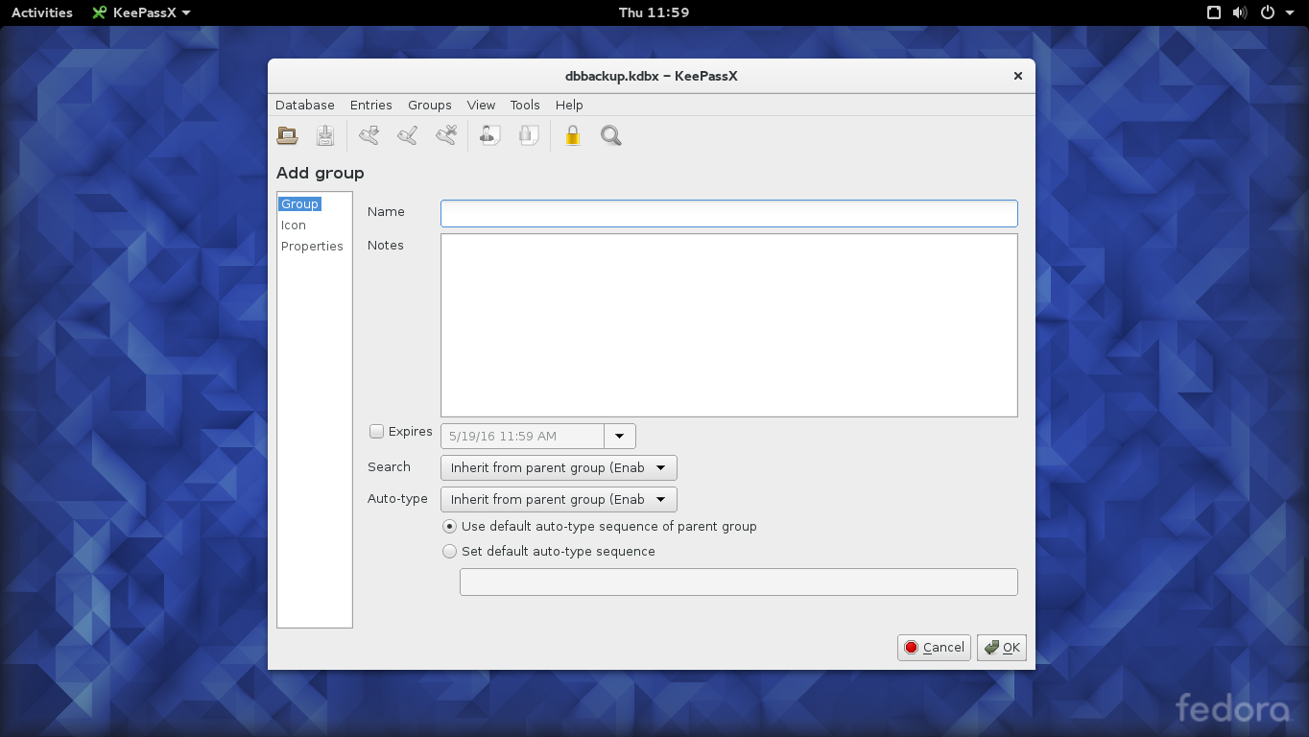Open the View menu
The height and width of the screenshot is (737, 1309).
click(481, 105)
